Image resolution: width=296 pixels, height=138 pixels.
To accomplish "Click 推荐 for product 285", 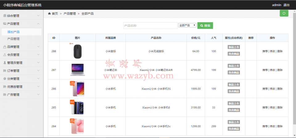I will tap(265, 108).
